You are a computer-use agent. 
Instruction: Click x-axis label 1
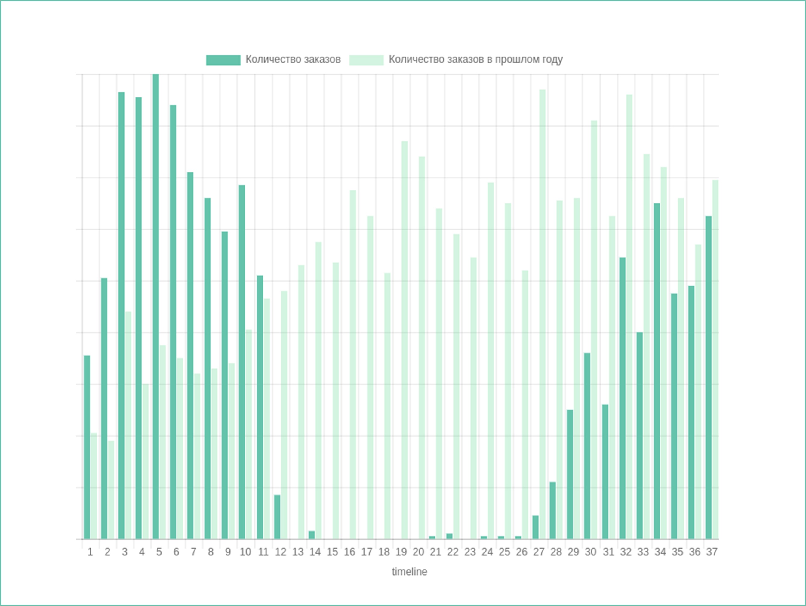[x=90, y=552]
